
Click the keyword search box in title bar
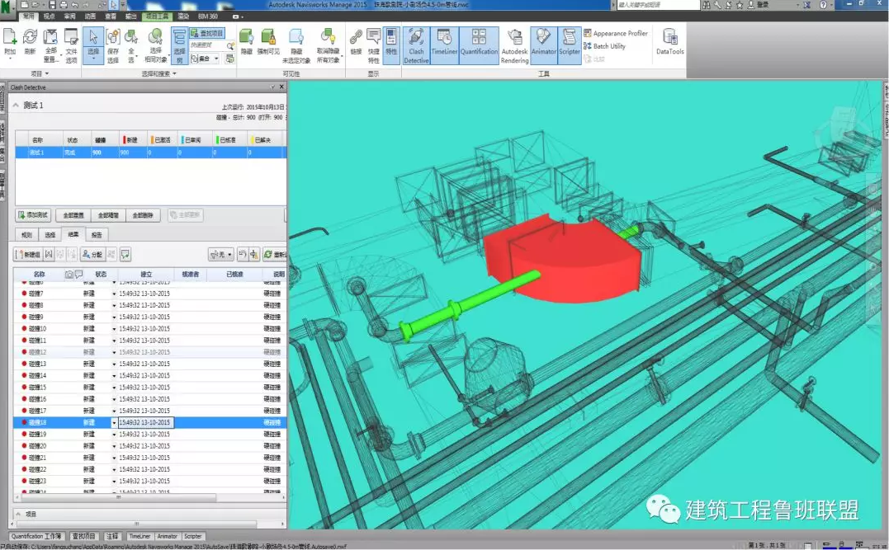pos(658,4)
